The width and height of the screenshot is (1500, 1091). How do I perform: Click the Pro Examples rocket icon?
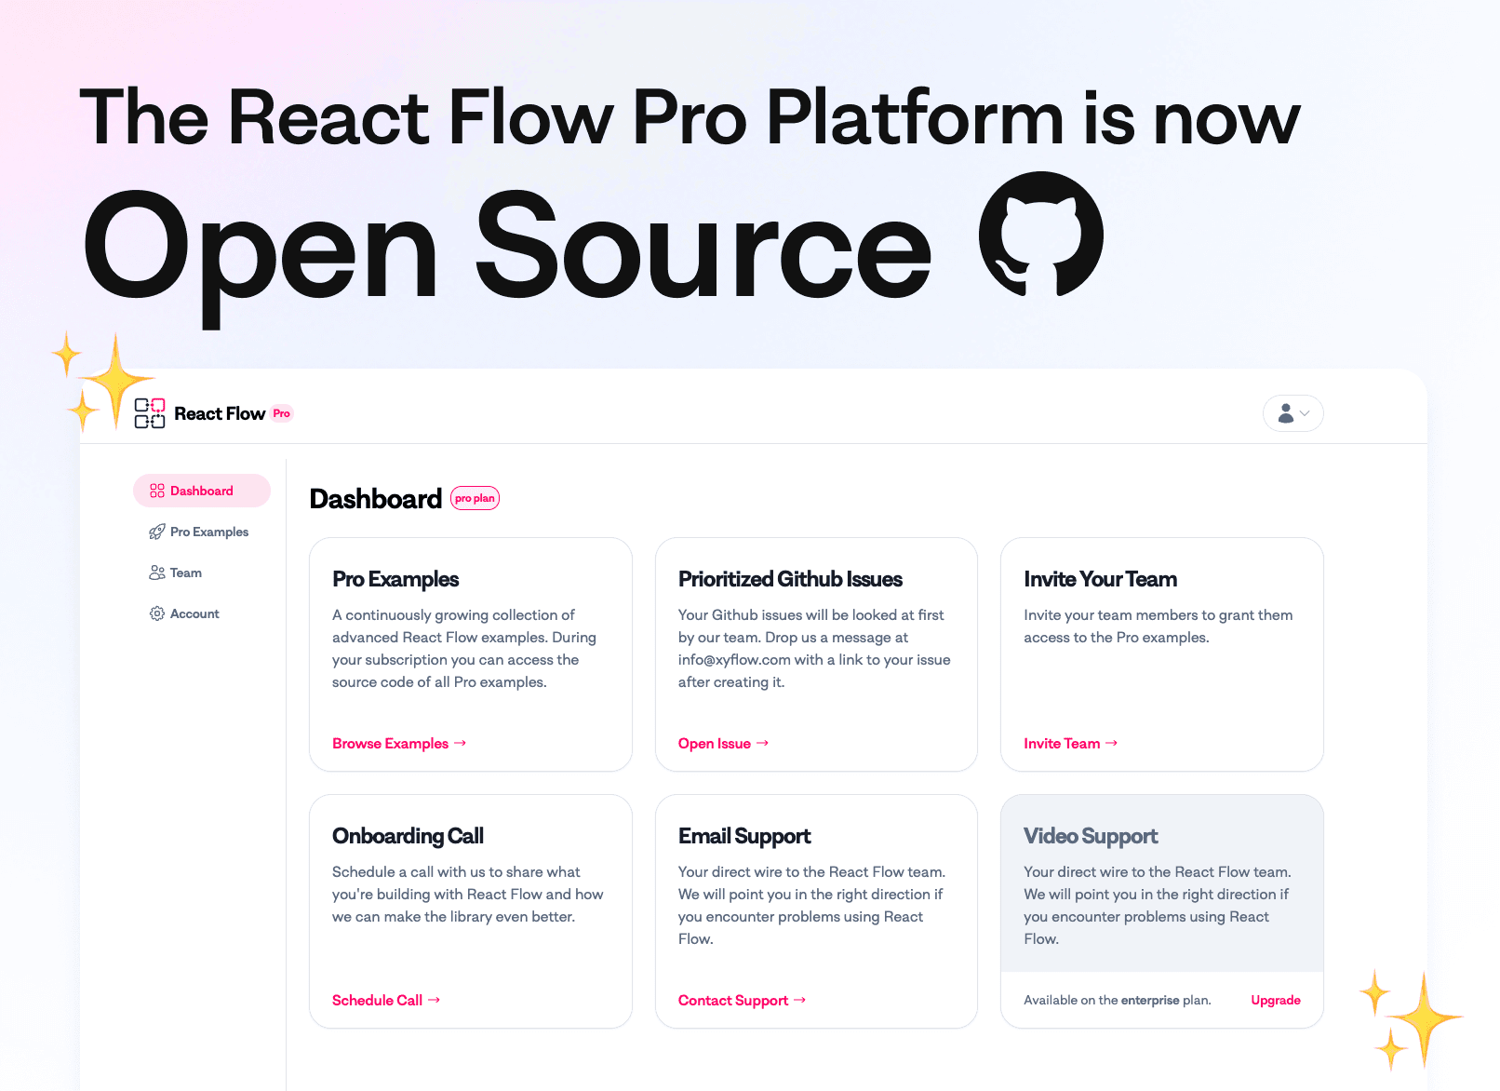[157, 532]
